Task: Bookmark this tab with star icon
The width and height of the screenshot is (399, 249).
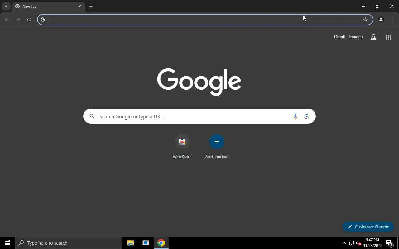Action: coord(365,20)
